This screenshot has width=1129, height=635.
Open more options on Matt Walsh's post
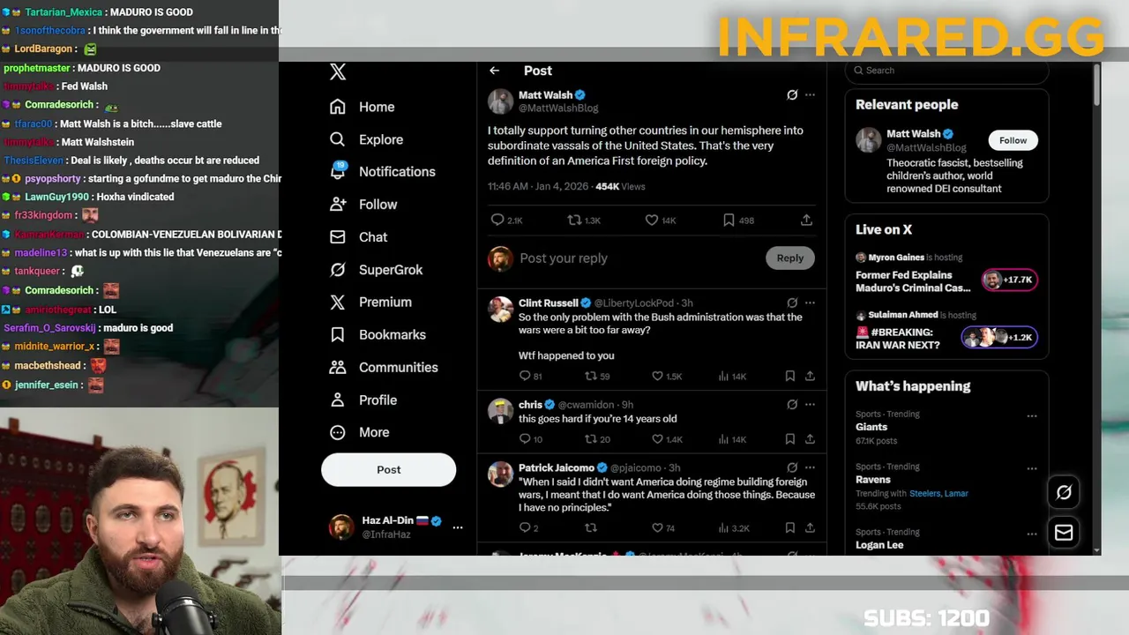point(810,94)
